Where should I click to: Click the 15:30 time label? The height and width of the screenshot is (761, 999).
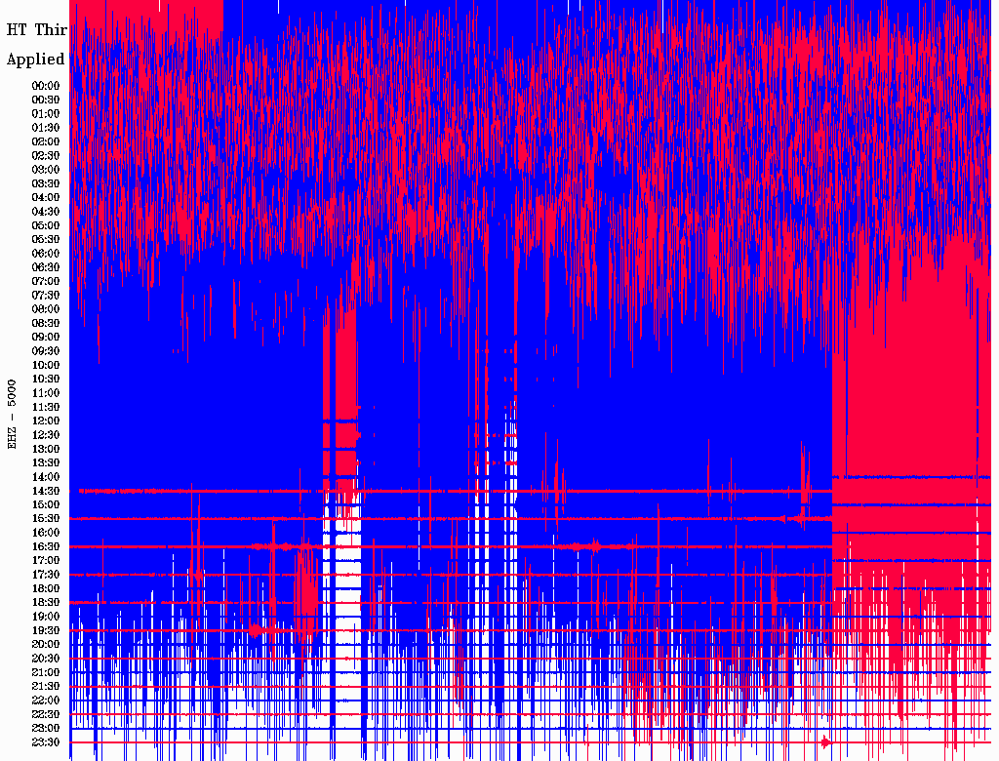point(46,519)
